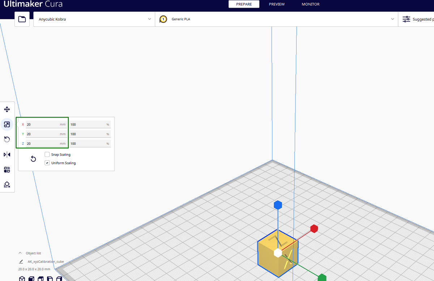Switch to the MONITOR tab
The image size is (434, 281).
[x=310, y=4]
